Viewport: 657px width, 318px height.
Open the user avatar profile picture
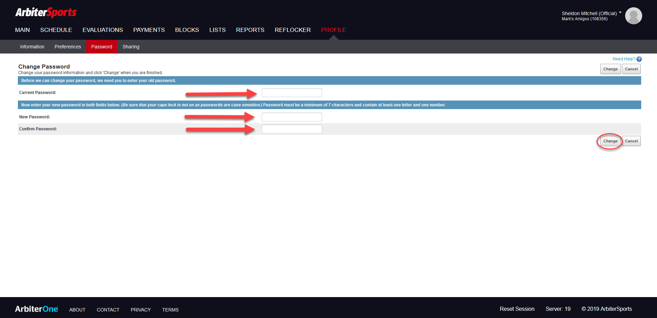point(633,16)
